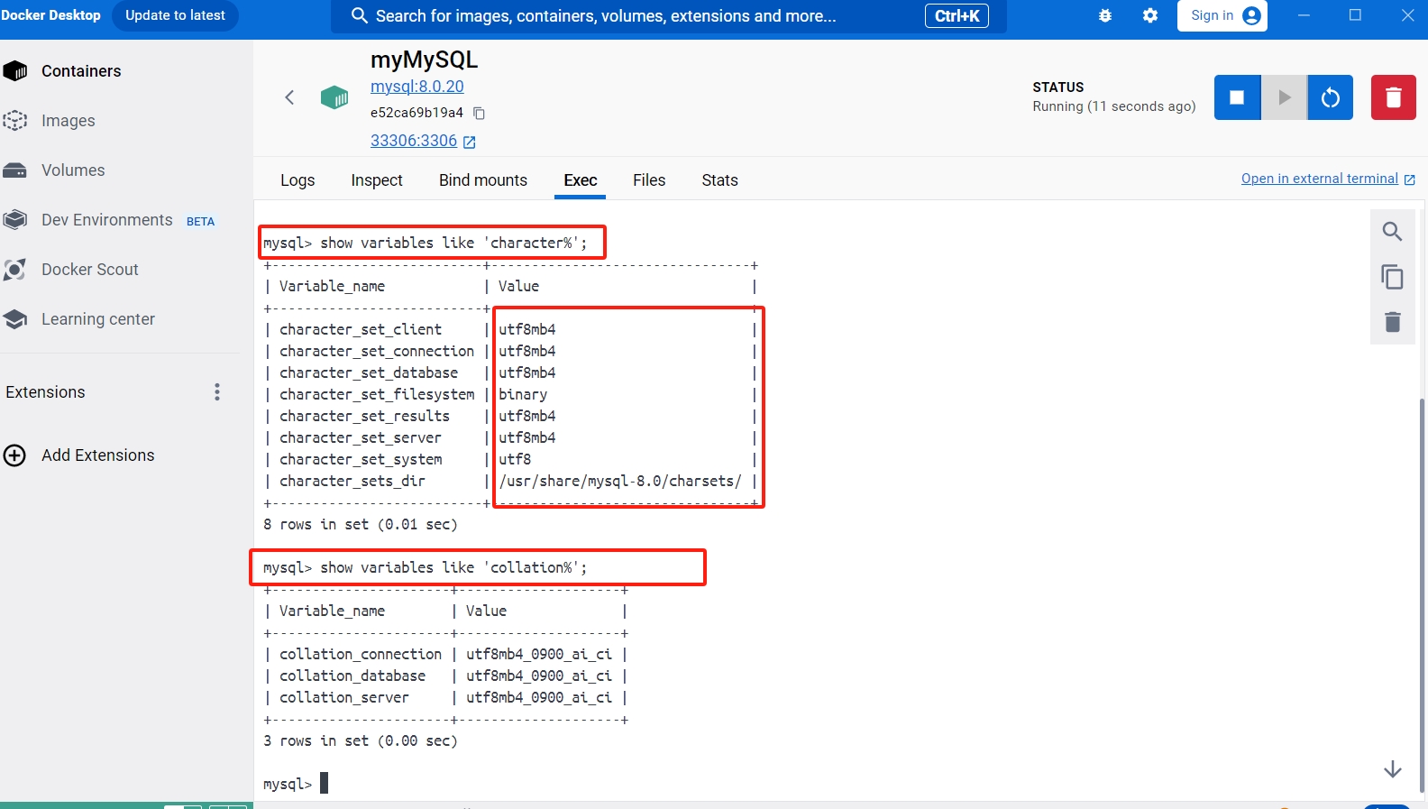This screenshot has height=809, width=1428.
Task: Open Docker Scout section
Action: [x=89, y=270]
